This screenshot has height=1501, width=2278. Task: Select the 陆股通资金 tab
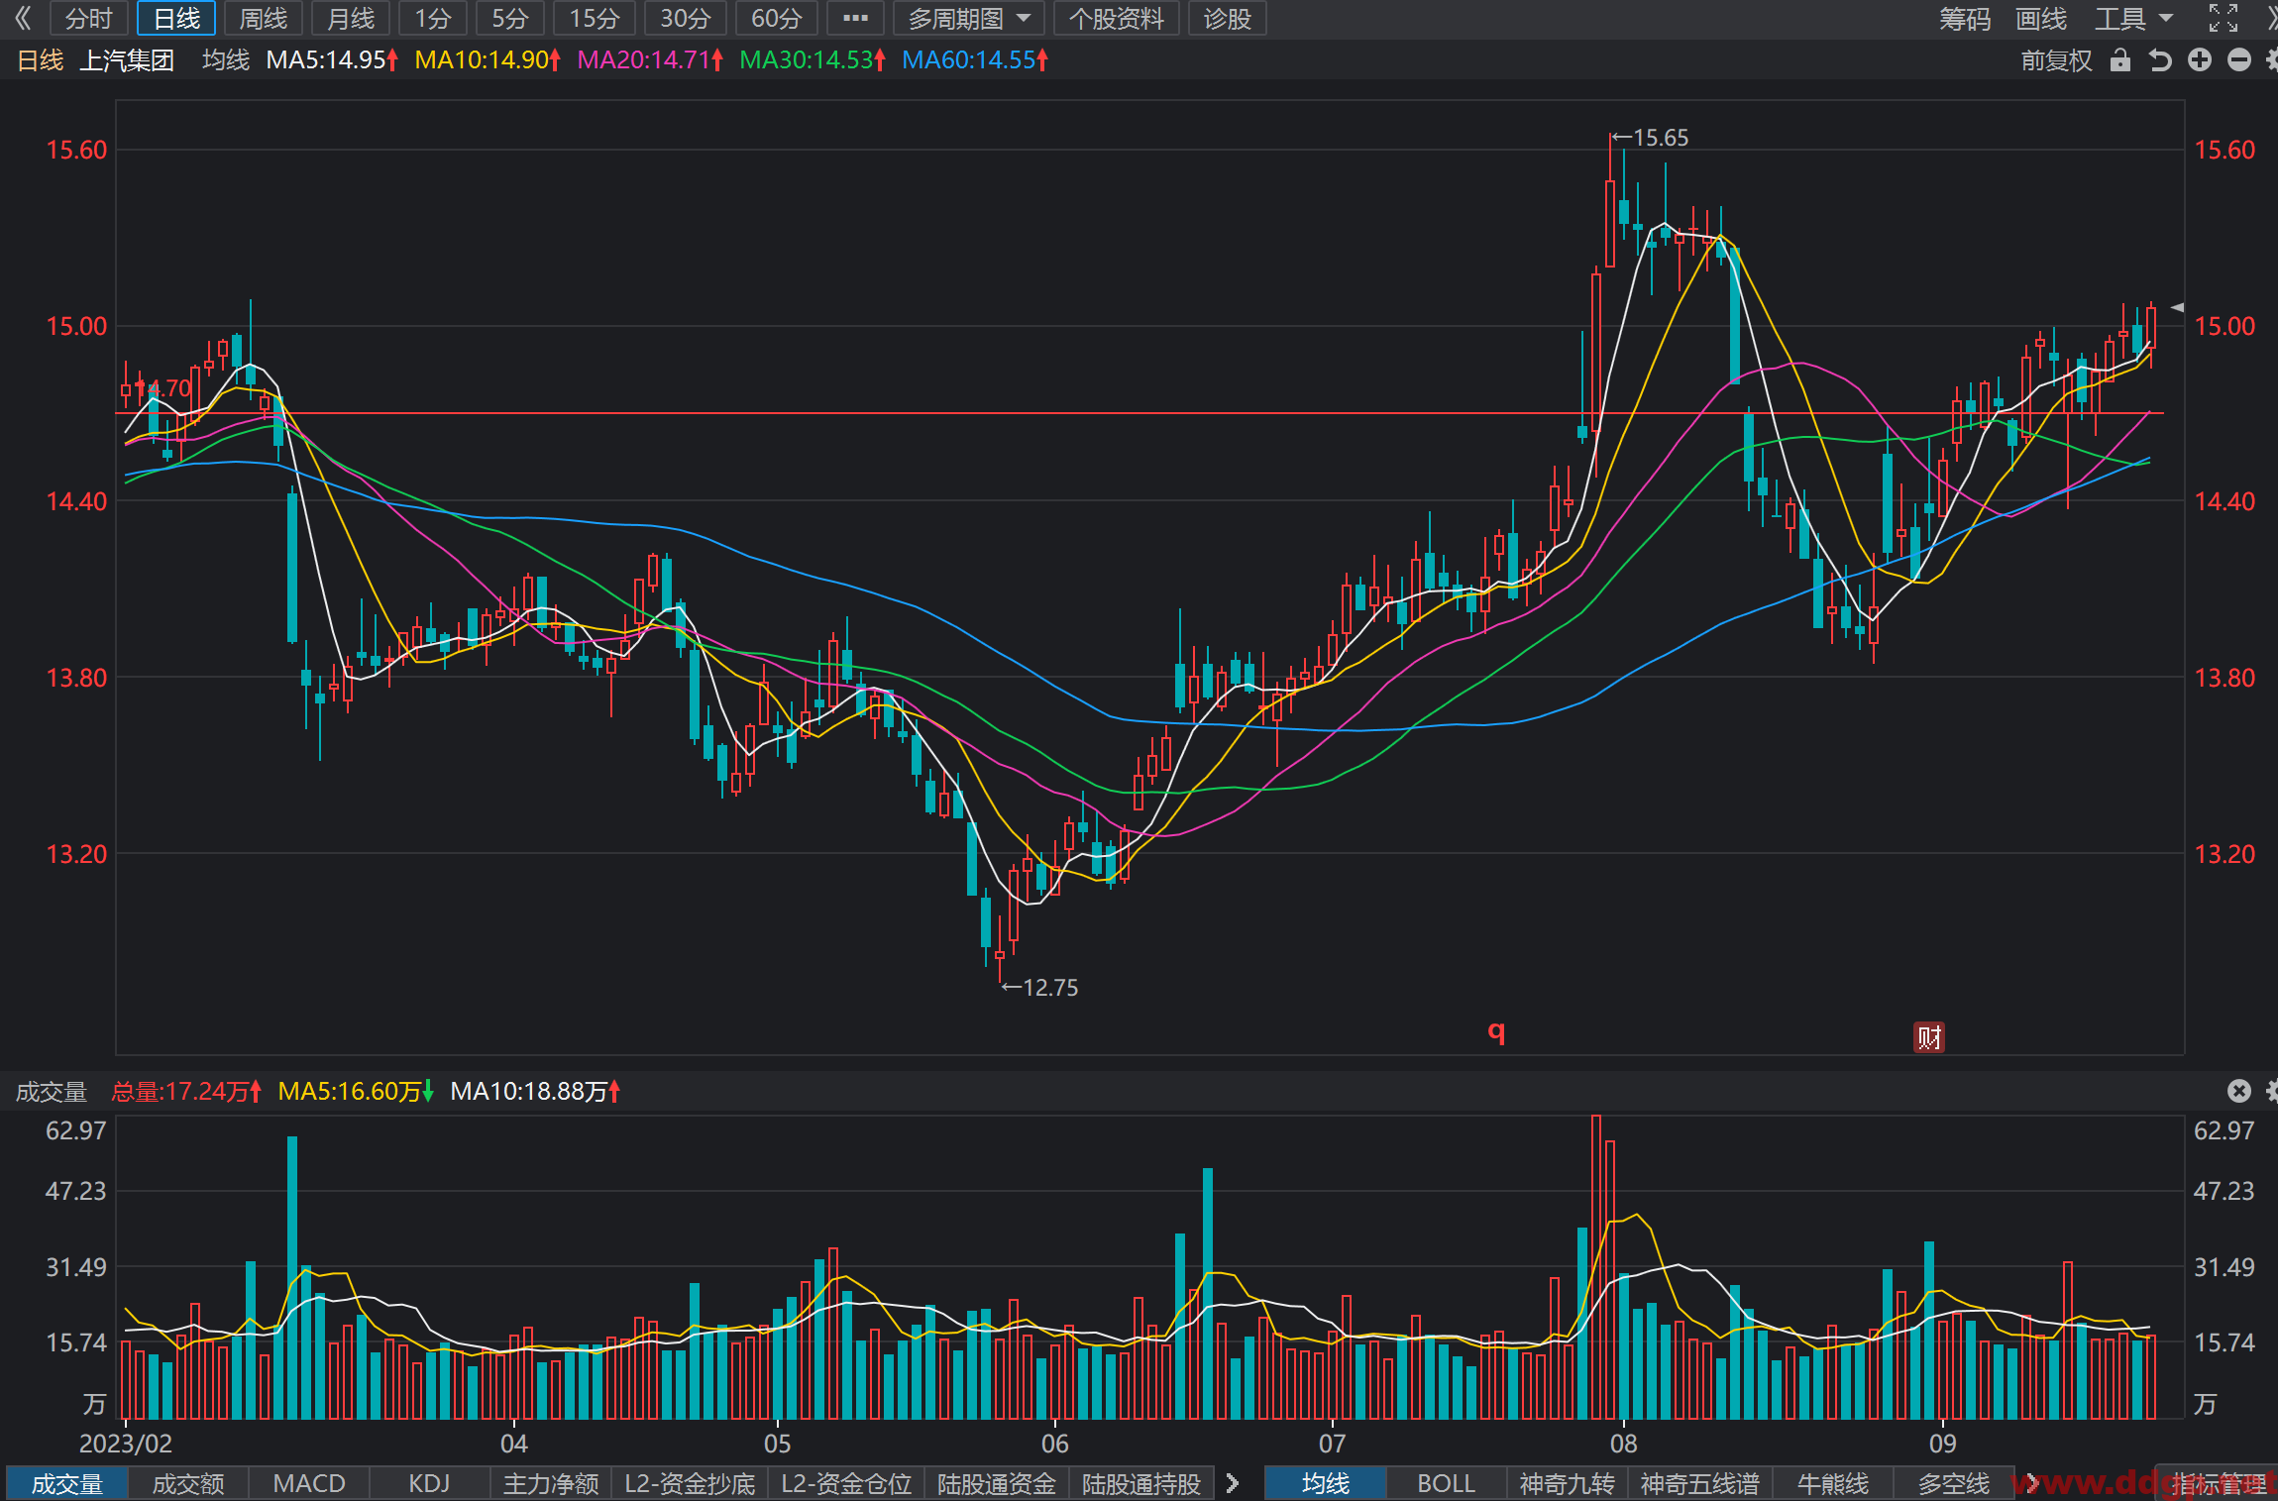point(997,1483)
